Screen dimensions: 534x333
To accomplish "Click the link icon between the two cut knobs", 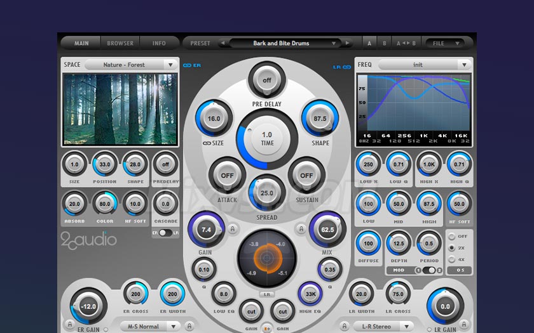I will click(267, 329).
